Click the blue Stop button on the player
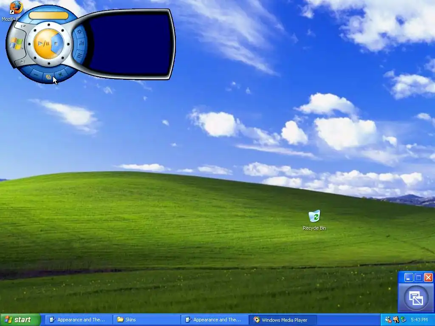 pos(57,44)
